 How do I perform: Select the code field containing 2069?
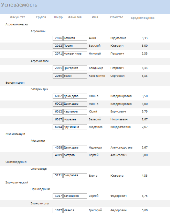[57, 76]
